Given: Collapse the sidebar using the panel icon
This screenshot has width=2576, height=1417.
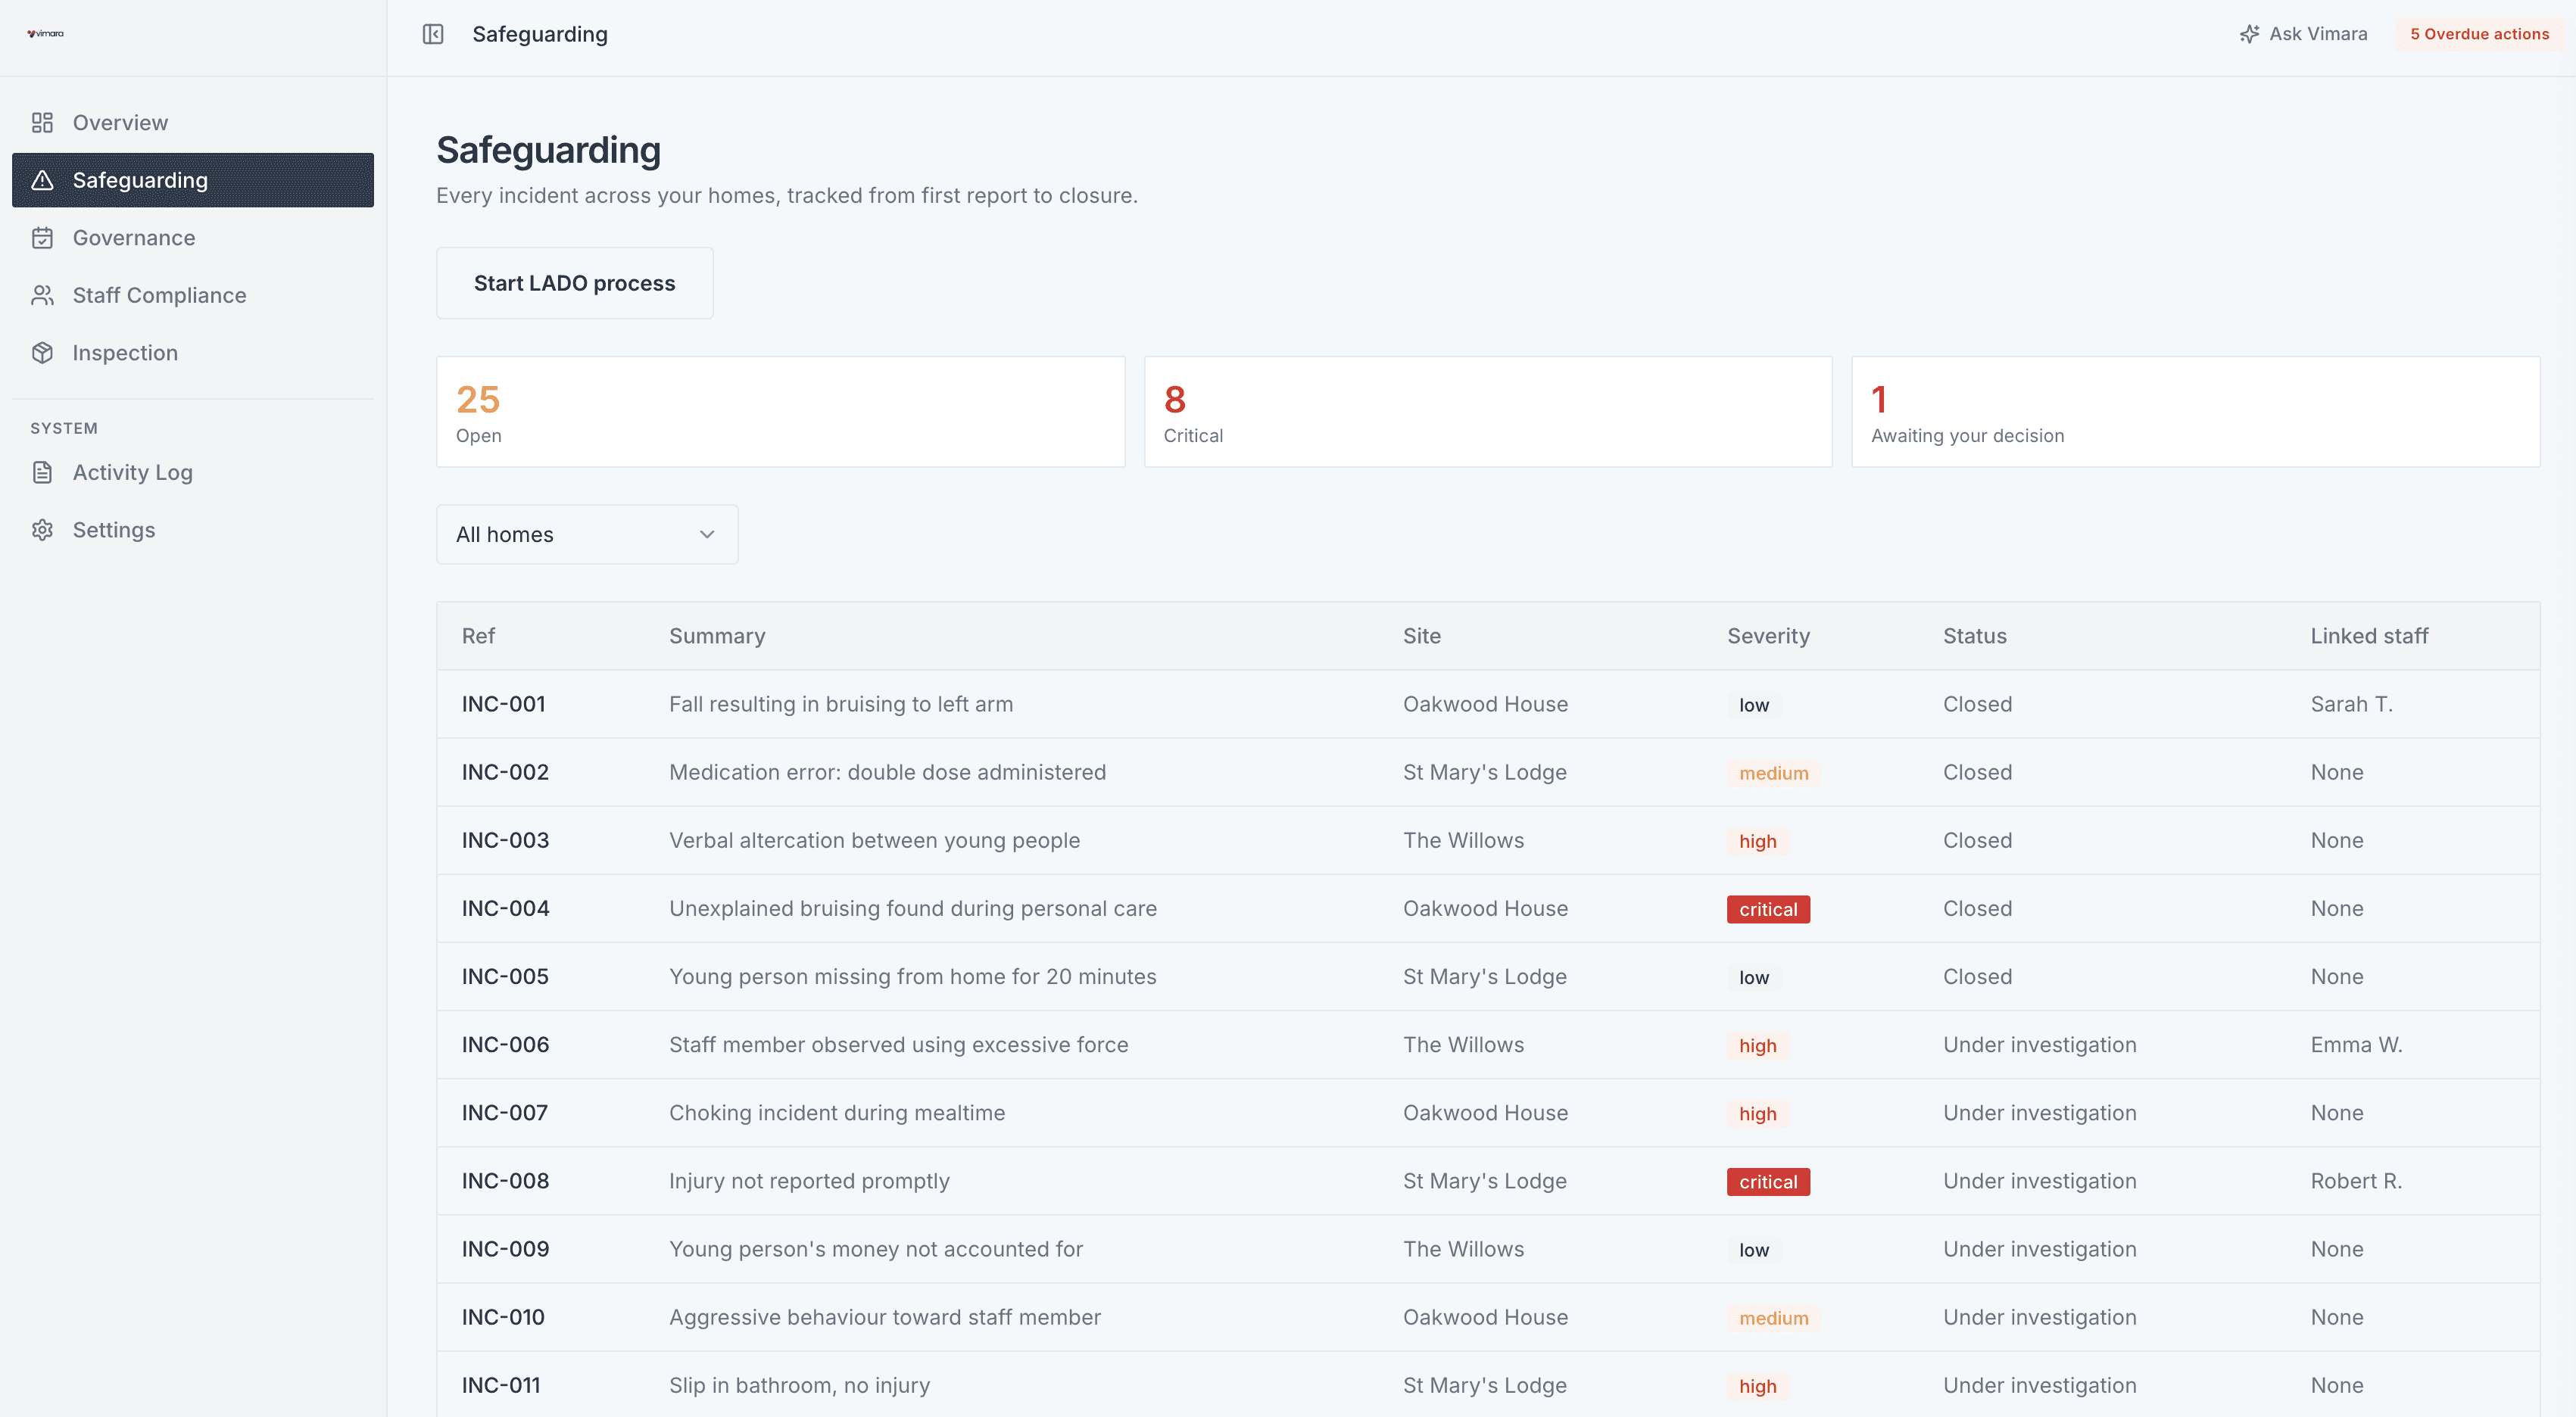Looking at the screenshot, I should [433, 34].
